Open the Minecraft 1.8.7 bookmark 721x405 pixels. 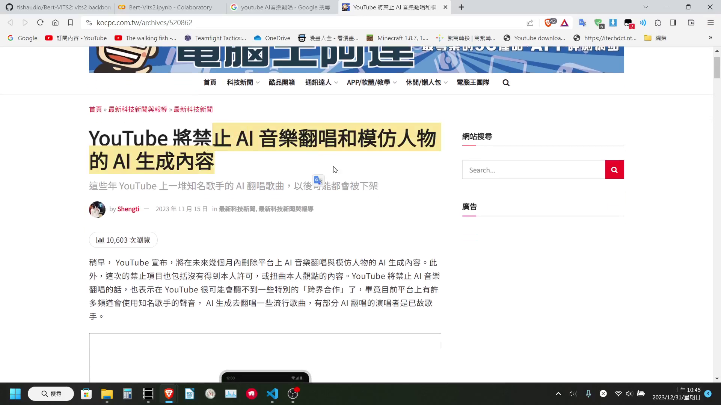398,38
